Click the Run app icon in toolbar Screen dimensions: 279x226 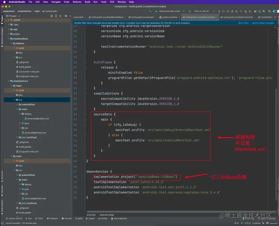coord(219,11)
